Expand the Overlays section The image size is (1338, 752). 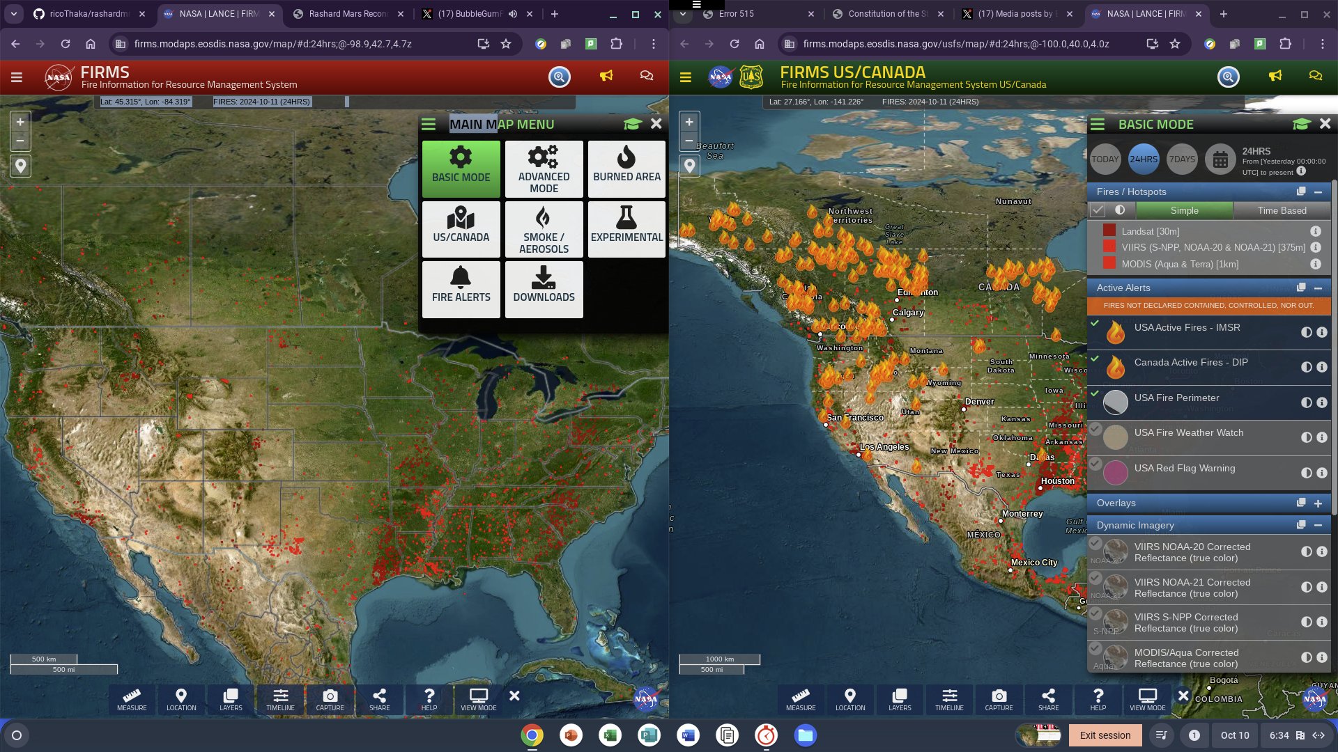click(1318, 503)
